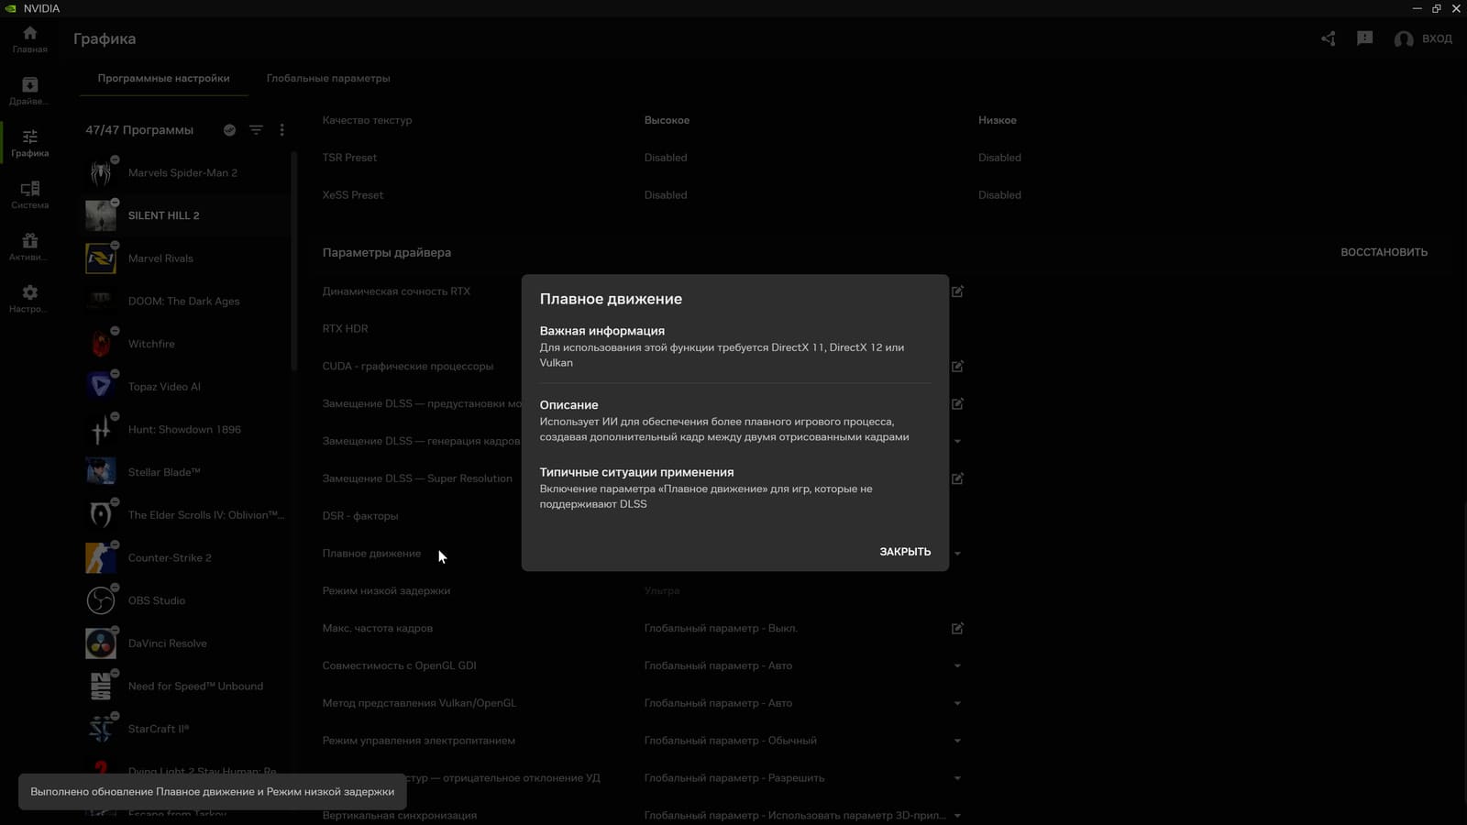Select Marvel Rivals program
Screen dimensions: 1467x825
click(x=187, y=258)
